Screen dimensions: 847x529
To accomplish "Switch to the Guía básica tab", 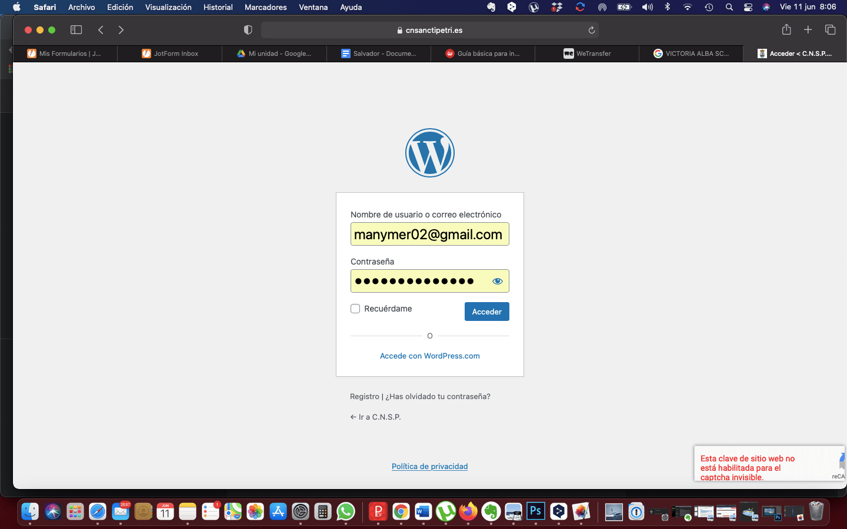I will [x=483, y=53].
